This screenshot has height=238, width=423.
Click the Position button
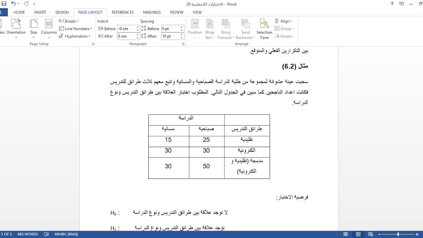coord(195,28)
